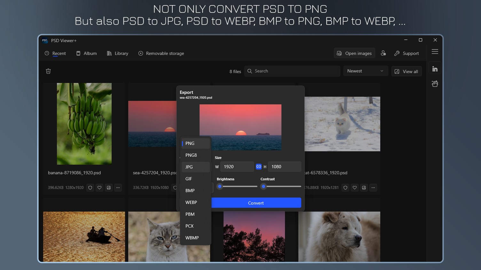The height and width of the screenshot is (270, 481).
Task: Open the LinkedIn sidebar icon
Action: tap(435, 69)
